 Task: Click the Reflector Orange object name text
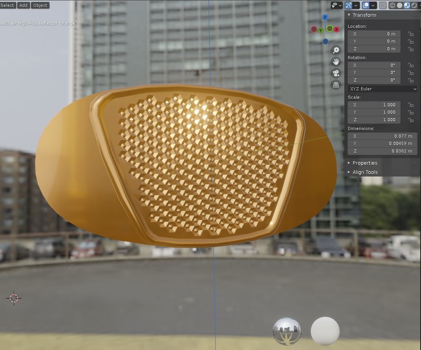pos(57,23)
